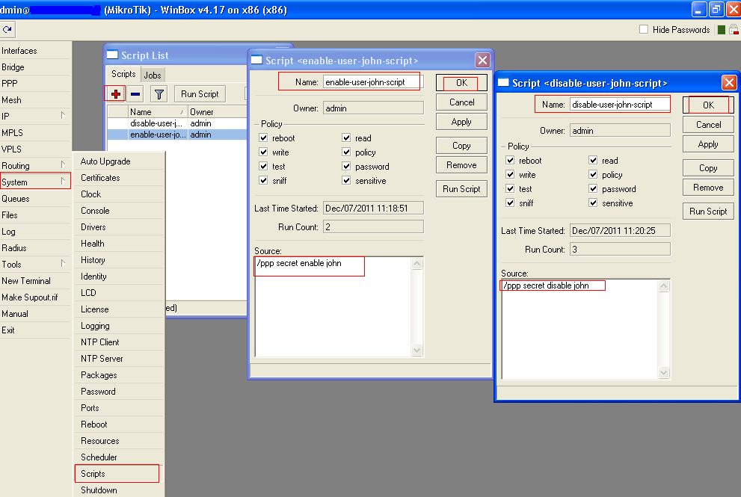Sort scripts by the Owner column
741x497 pixels.
218,112
